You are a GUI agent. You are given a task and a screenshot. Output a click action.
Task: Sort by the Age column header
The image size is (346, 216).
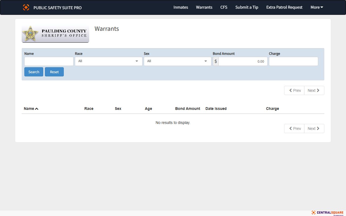(x=148, y=109)
